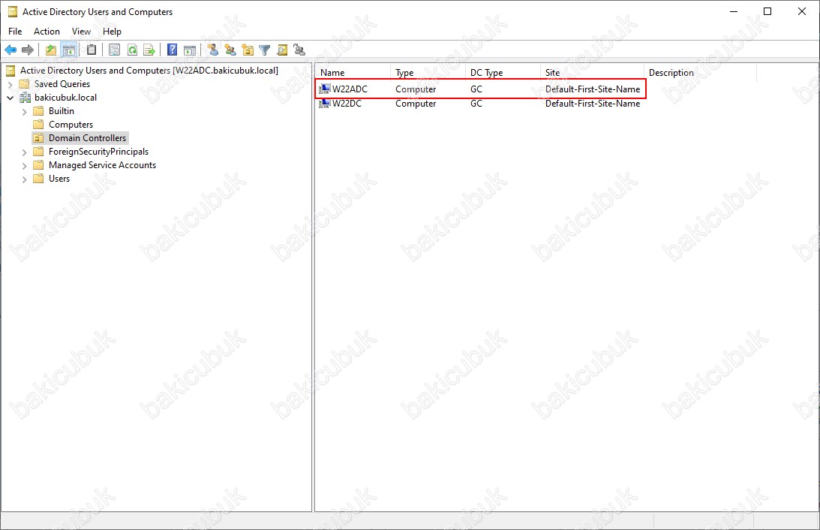Collapse the bakicubuk.local domain node

tap(10, 98)
